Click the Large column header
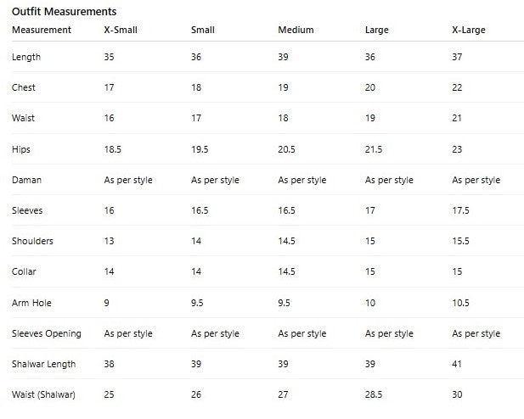The height and width of the screenshot is (419, 524). pos(376,31)
